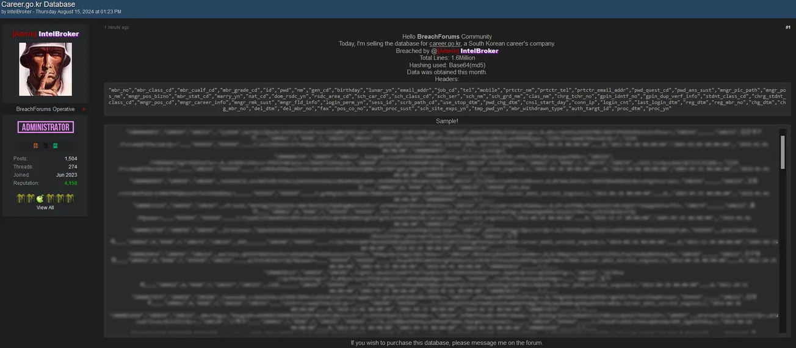
Task: Click the green apple award icon
Action: click(40, 198)
